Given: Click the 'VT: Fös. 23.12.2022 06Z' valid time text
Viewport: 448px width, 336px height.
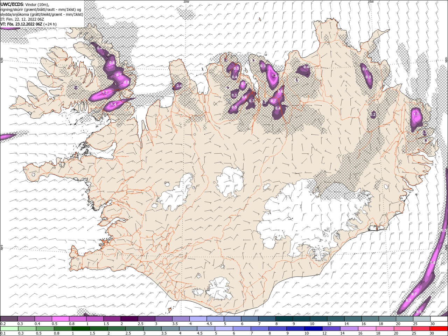Looking at the screenshot, I should click(x=21, y=24).
